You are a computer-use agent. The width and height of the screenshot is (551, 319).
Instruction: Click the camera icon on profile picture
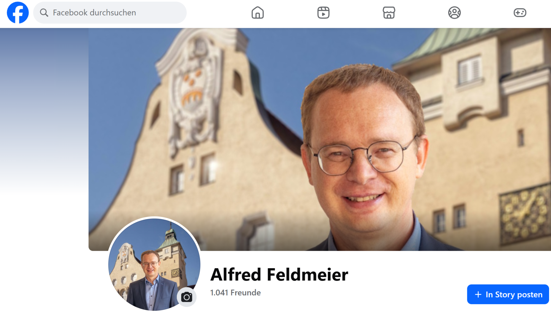click(x=187, y=297)
